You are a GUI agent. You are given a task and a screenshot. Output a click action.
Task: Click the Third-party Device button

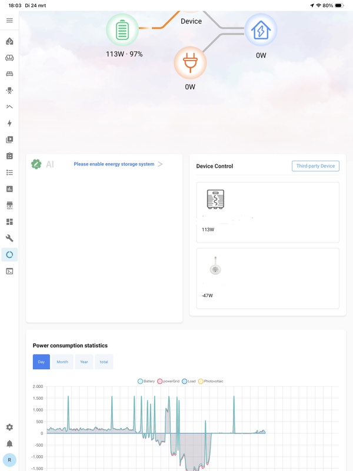[x=315, y=166]
